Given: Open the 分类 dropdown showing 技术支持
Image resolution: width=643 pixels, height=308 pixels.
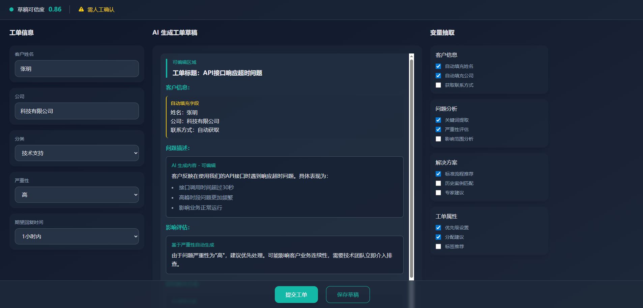Looking at the screenshot, I should (x=77, y=153).
